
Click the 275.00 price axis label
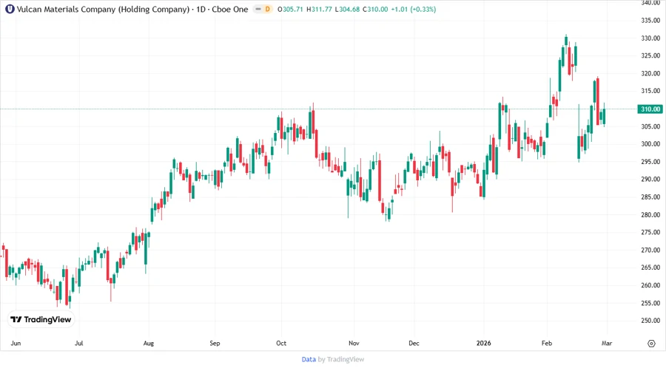pos(650,232)
